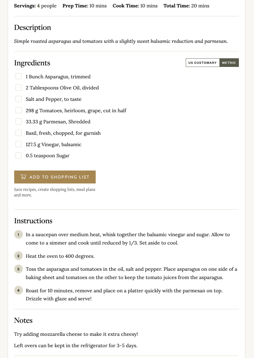This screenshot has width=254, height=358.
Task: Click the step 3 number badge
Action: (19, 269)
